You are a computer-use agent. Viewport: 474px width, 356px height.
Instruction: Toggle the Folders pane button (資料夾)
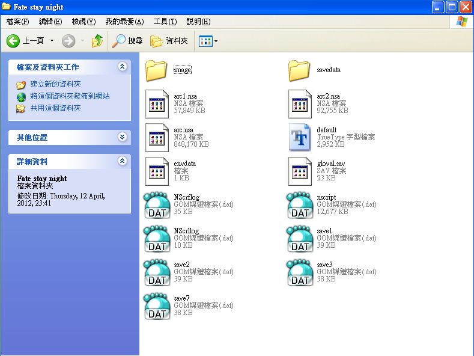coord(169,41)
